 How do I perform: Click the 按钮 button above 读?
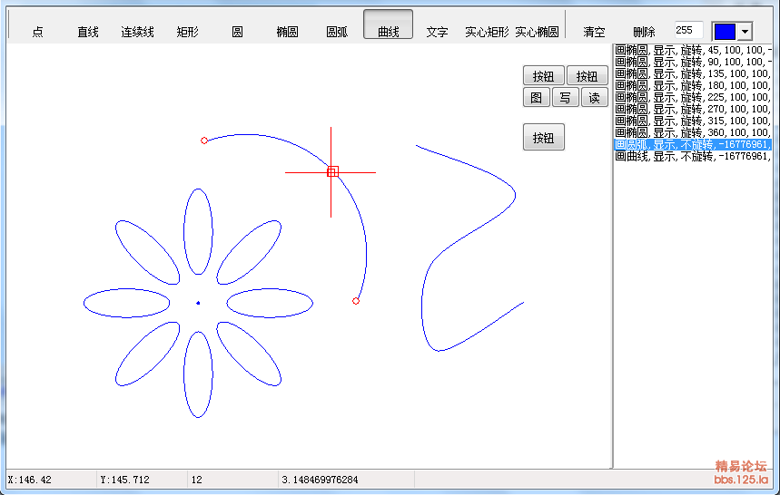tap(587, 76)
